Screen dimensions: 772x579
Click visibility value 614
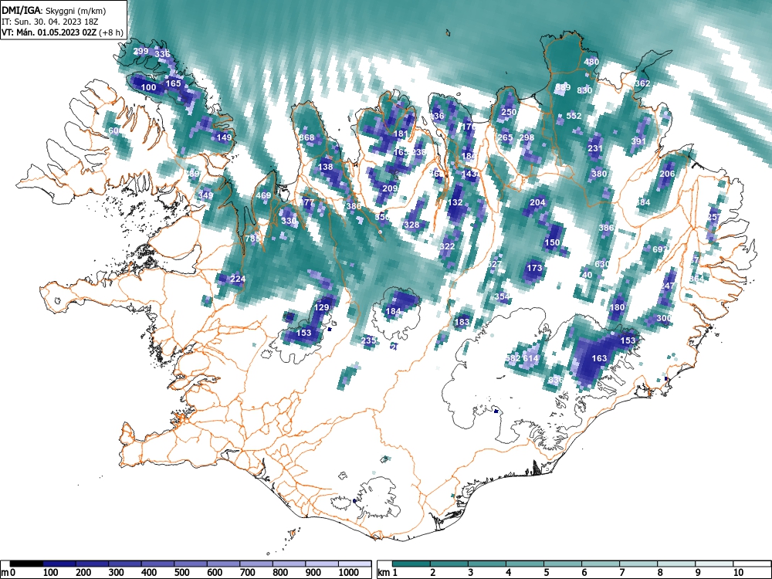point(531,358)
